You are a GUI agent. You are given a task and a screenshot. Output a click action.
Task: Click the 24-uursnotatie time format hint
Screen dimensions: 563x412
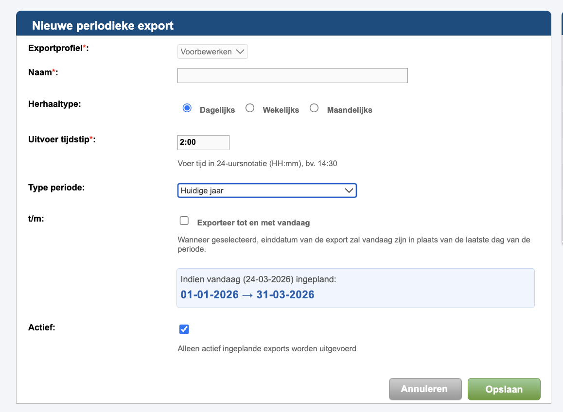(257, 164)
